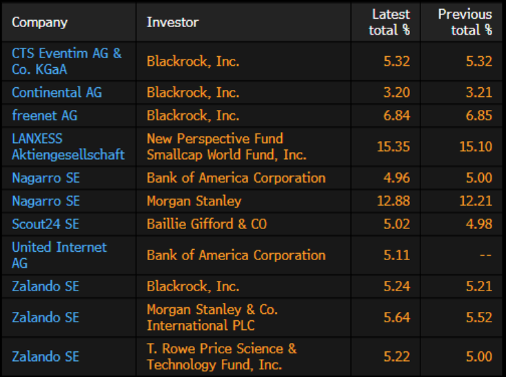Open CTS Eventim AG & Co. KGaA link
Viewport: 506px width, 377px height.
pyautogui.click(x=66, y=61)
